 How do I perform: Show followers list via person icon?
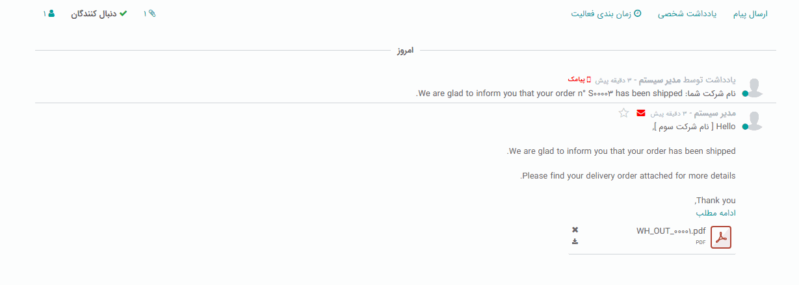[49, 14]
